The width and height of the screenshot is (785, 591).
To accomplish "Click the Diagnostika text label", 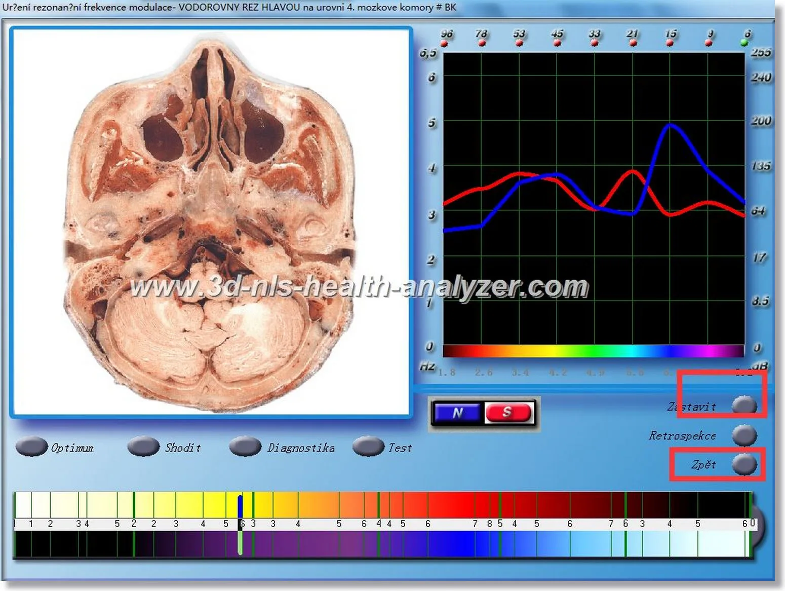I will pos(301,448).
